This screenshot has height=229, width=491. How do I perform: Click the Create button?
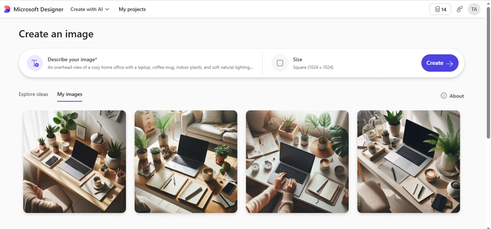[440, 63]
